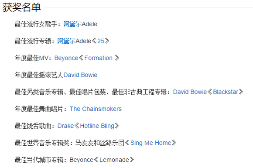The width and height of the screenshot is (253, 168).
Task: Click the Lemonade album text
Action: [114, 160]
